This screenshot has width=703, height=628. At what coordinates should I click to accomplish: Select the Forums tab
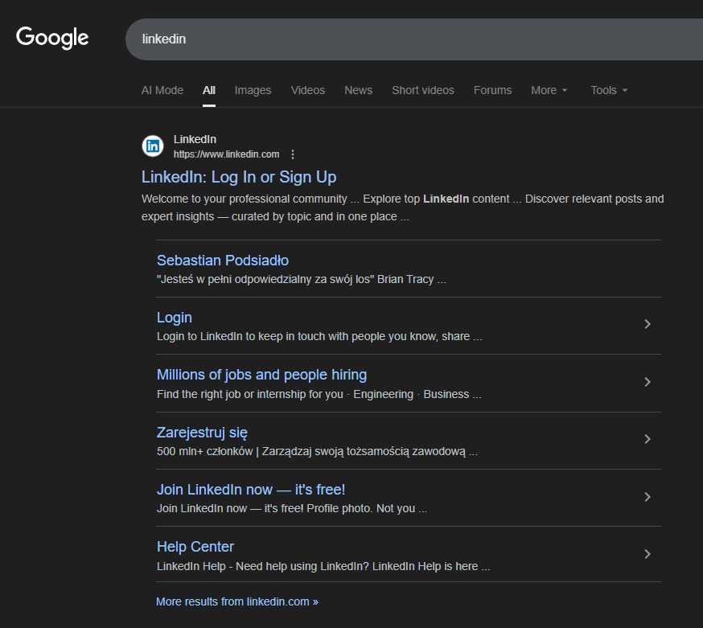pyautogui.click(x=492, y=90)
